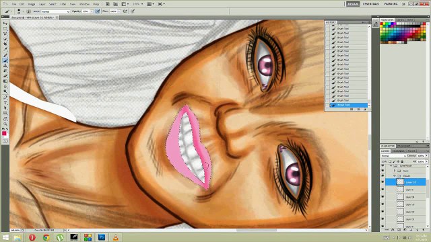This screenshot has height=242, width=431.
Task: Select the Move tool
Action: tap(5, 24)
